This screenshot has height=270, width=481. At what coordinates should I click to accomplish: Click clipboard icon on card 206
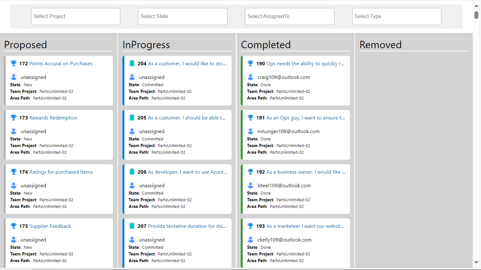point(132,172)
